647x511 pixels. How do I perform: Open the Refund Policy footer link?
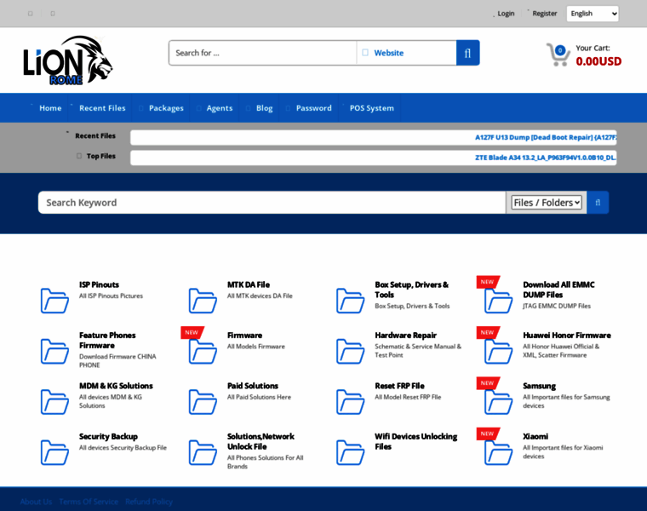click(149, 502)
